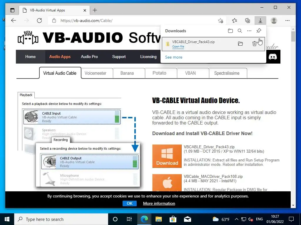Switch to the Spectralissime tab
Viewport: 301px width, 225px height.
(x=228, y=73)
